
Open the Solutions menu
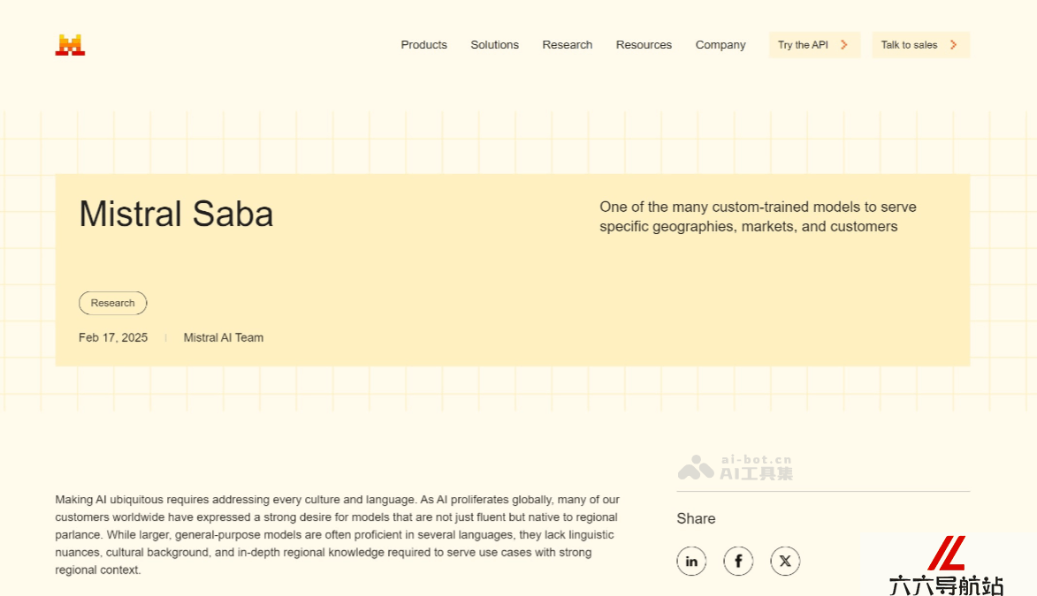(495, 45)
